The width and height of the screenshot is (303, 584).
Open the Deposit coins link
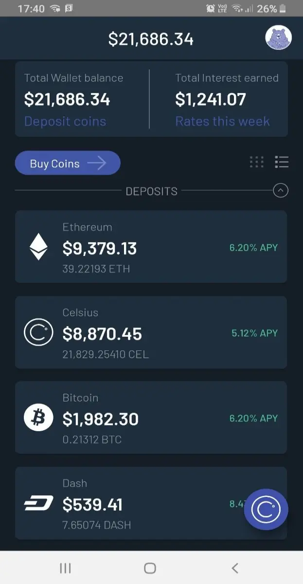[x=65, y=121]
